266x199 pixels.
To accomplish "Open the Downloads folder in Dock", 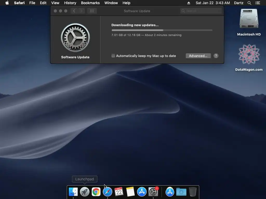I will (x=181, y=192).
